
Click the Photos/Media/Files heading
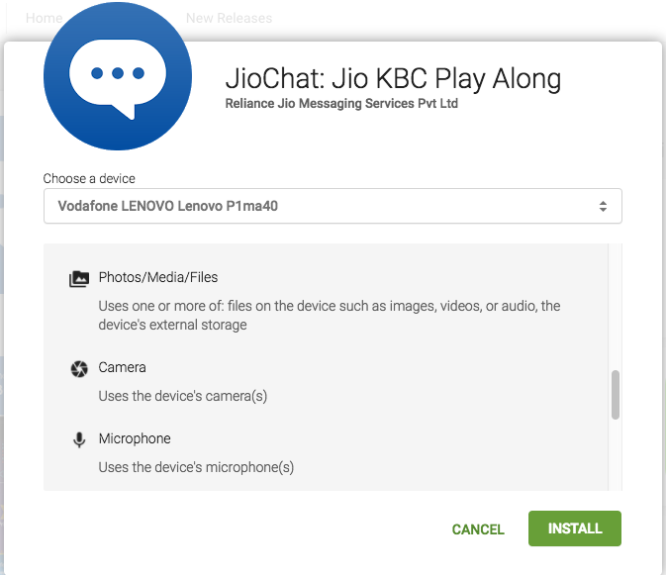tap(158, 277)
